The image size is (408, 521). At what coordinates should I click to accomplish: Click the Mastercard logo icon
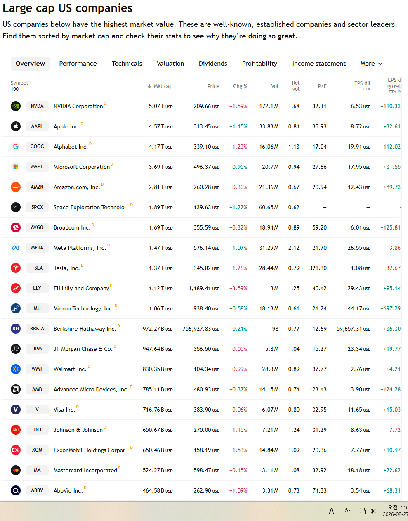pyautogui.click(x=16, y=470)
